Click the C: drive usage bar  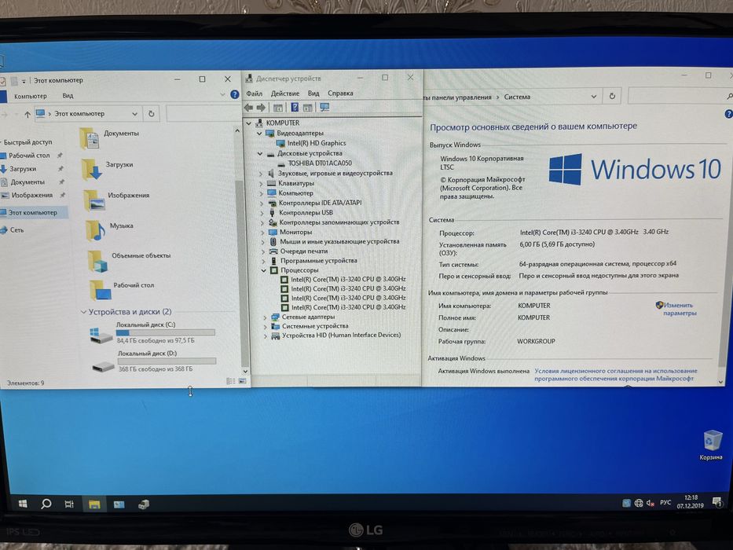166,332
